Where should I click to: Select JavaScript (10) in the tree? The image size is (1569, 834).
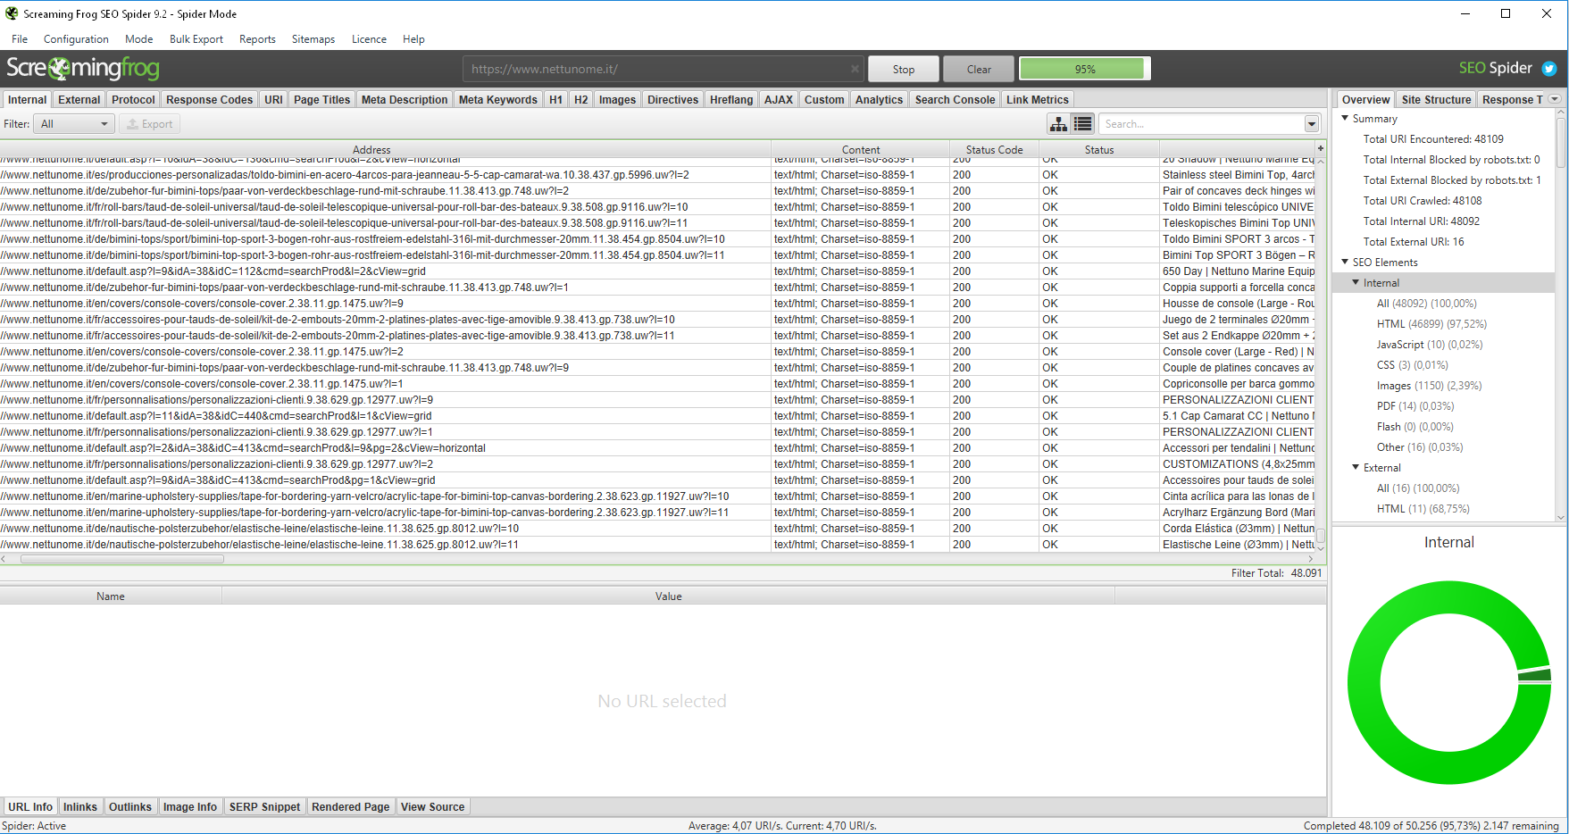point(1429,345)
